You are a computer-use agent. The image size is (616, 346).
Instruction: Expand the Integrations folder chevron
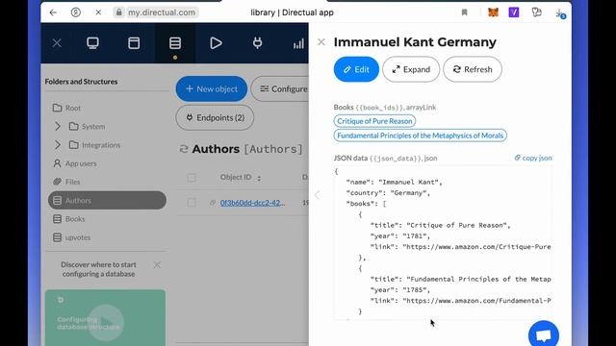(x=58, y=145)
